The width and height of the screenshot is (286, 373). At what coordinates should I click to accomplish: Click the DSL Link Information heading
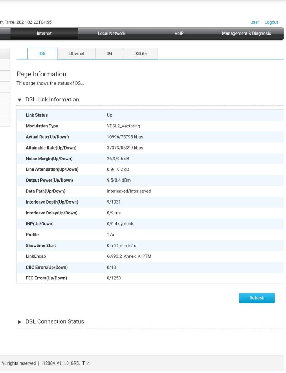[x=52, y=99]
